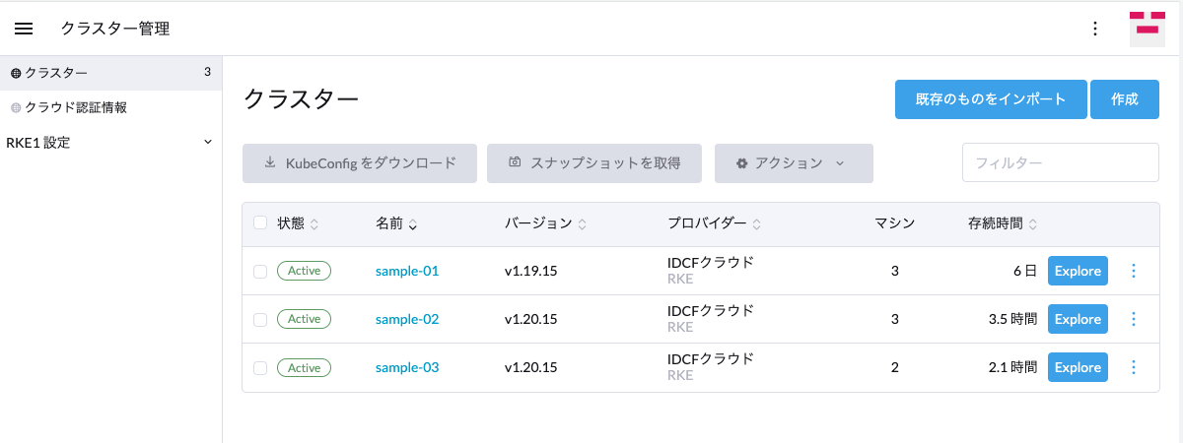Open the アクション dropdown

794,163
